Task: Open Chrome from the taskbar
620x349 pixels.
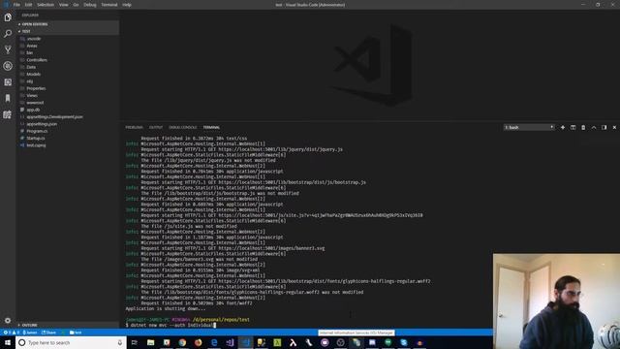Action: click(x=182, y=342)
